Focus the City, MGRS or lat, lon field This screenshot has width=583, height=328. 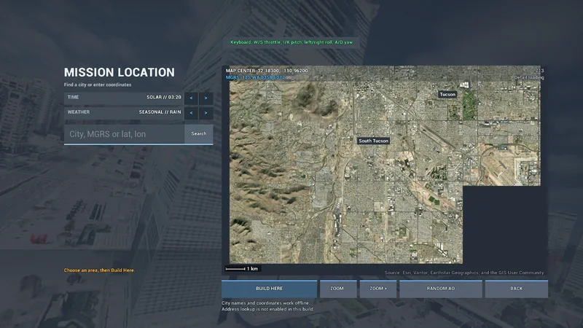point(124,134)
